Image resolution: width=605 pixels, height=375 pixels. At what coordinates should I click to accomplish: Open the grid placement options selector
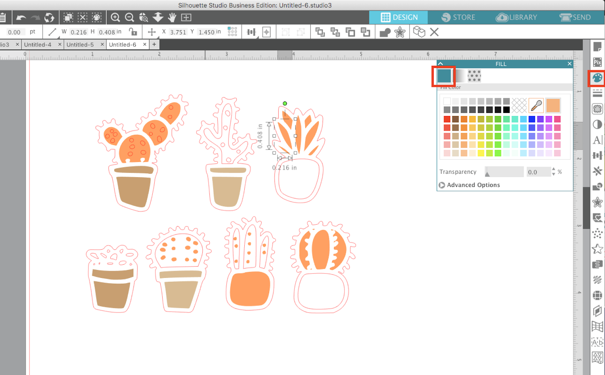[232, 32]
